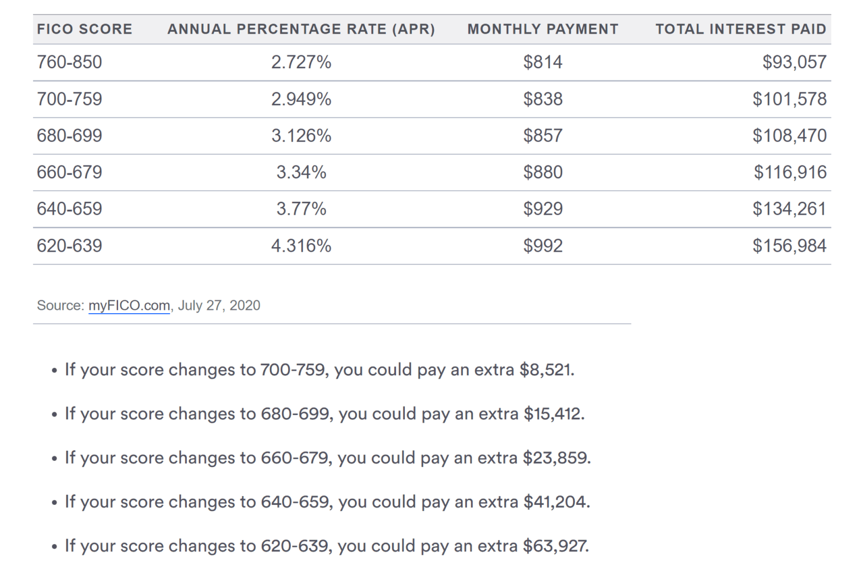
Task: Select the 640-659 score range cell
Action: [x=69, y=209]
